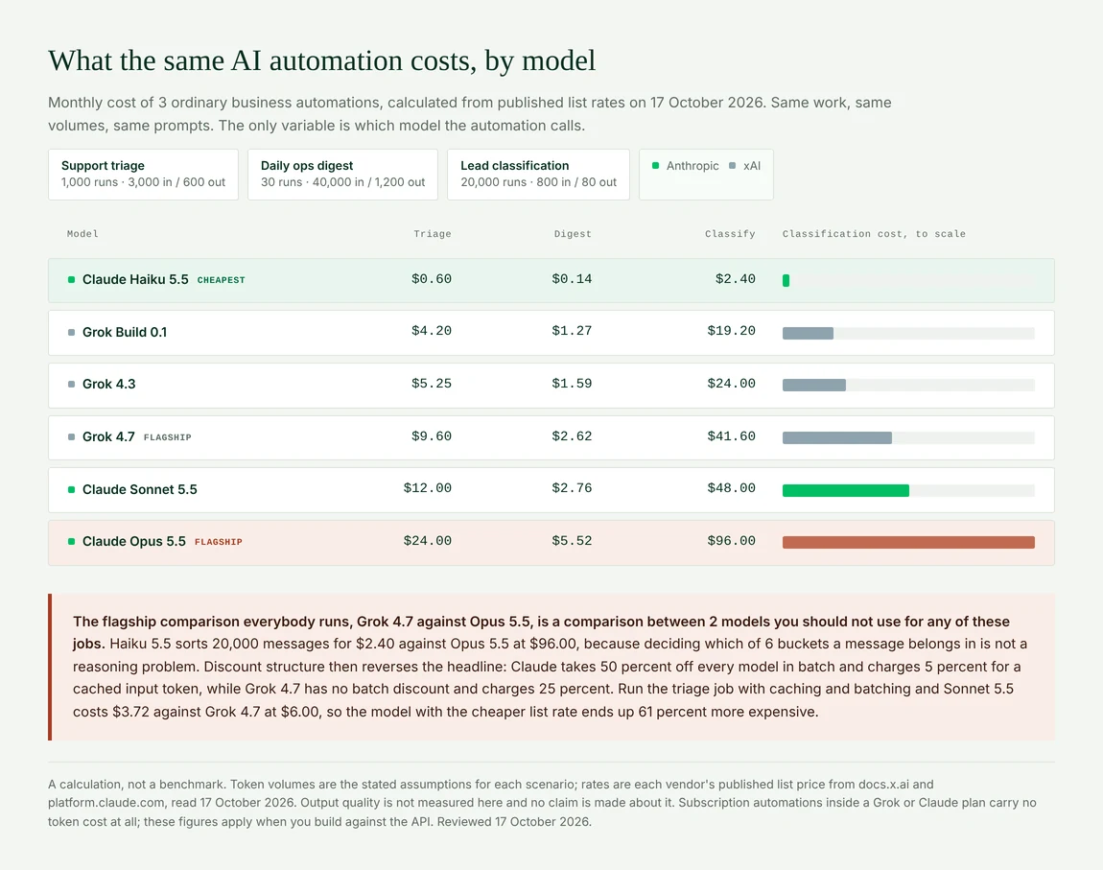1103x870 pixels.
Task: Click the $9.60 triage cost for Grok 4.7
Action: click(432, 436)
